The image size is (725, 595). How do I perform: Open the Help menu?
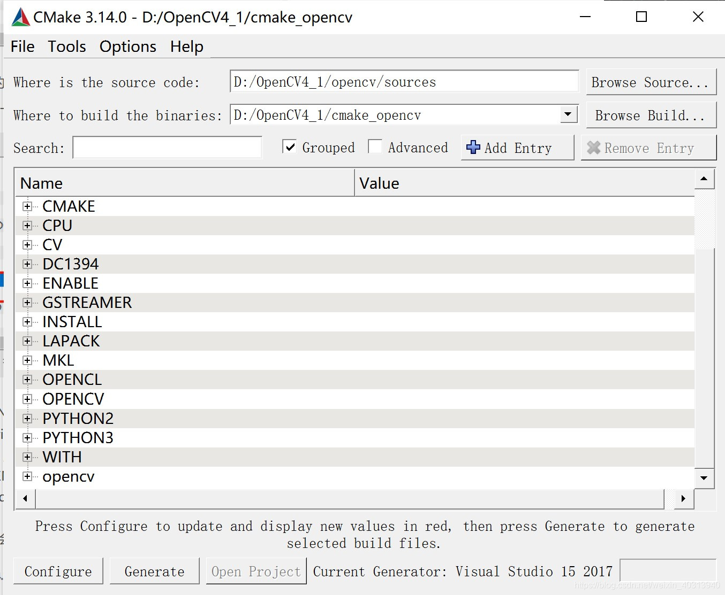187,47
